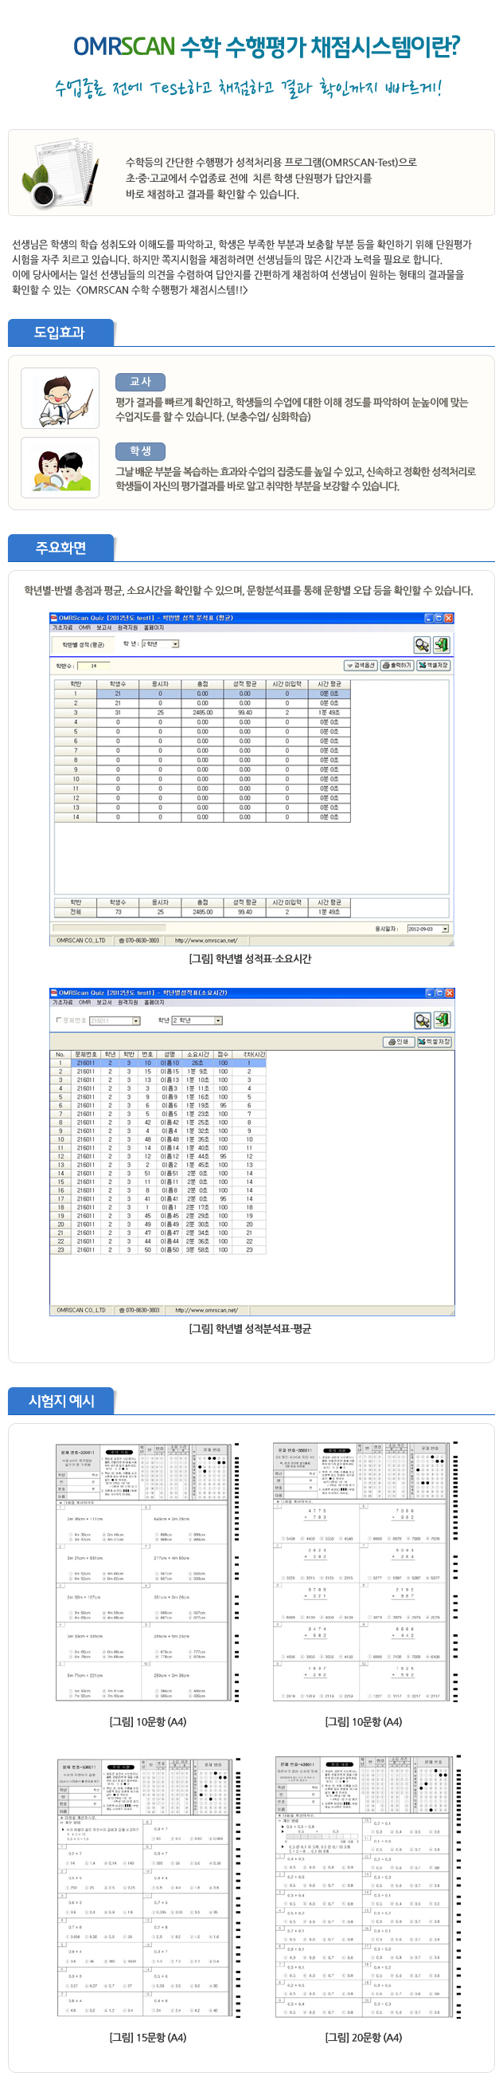Click the 학반수 input field showing 14
503x2096 pixels.
coord(96,666)
